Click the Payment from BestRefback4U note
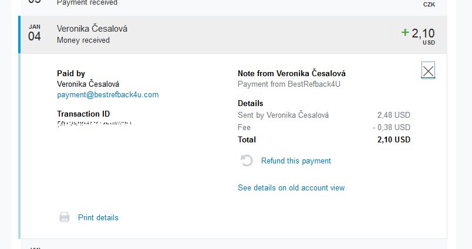Image resolution: width=472 pixels, height=249 pixels. (x=289, y=84)
